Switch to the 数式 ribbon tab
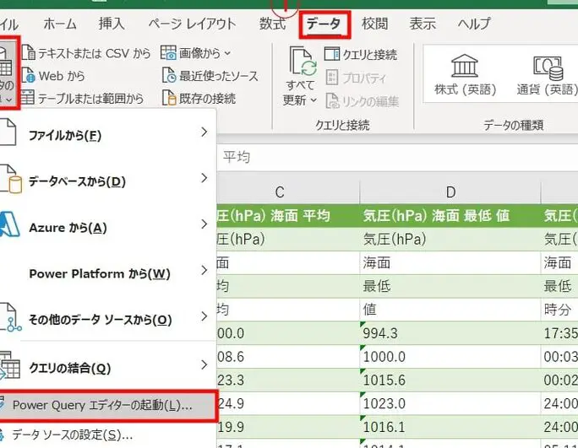The image size is (578, 448). [272, 24]
